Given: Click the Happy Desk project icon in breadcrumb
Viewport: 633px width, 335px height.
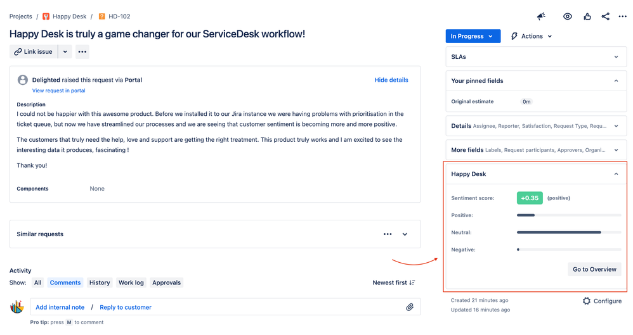Looking at the screenshot, I should coord(46,16).
